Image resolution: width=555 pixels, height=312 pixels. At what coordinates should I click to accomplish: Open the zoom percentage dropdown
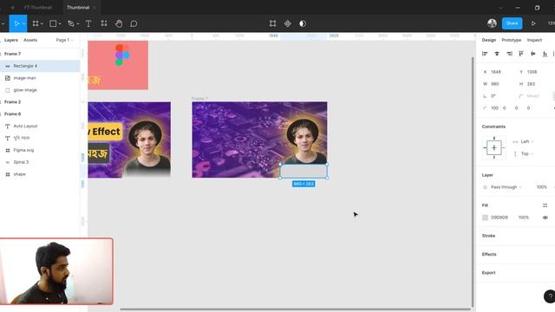click(552, 23)
